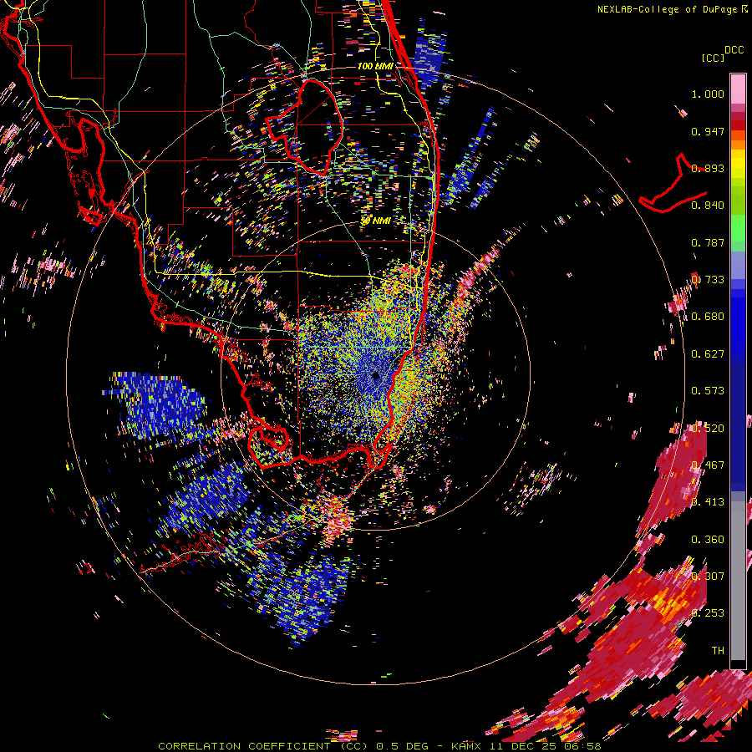The image size is (752, 752).
Task: Click the 0.840 scale value
Action: point(708,206)
